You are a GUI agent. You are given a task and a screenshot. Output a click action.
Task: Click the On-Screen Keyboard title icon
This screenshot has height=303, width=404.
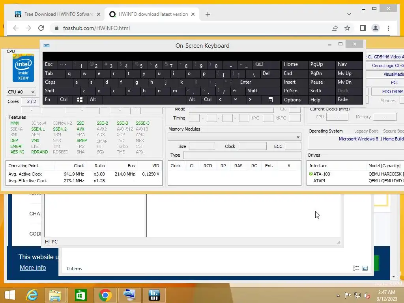pyautogui.click(x=47, y=46)
